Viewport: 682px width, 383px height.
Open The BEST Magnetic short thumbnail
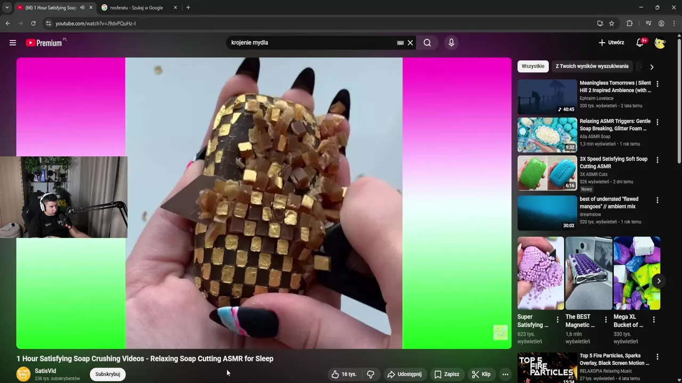point(588,273)
